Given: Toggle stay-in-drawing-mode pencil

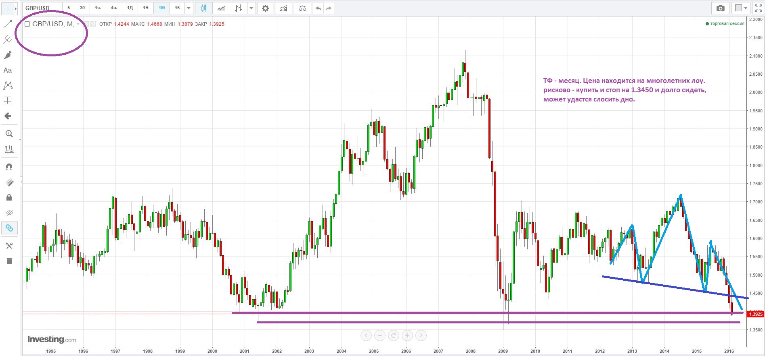Looking at the screenshot, I should coord(9,182).
